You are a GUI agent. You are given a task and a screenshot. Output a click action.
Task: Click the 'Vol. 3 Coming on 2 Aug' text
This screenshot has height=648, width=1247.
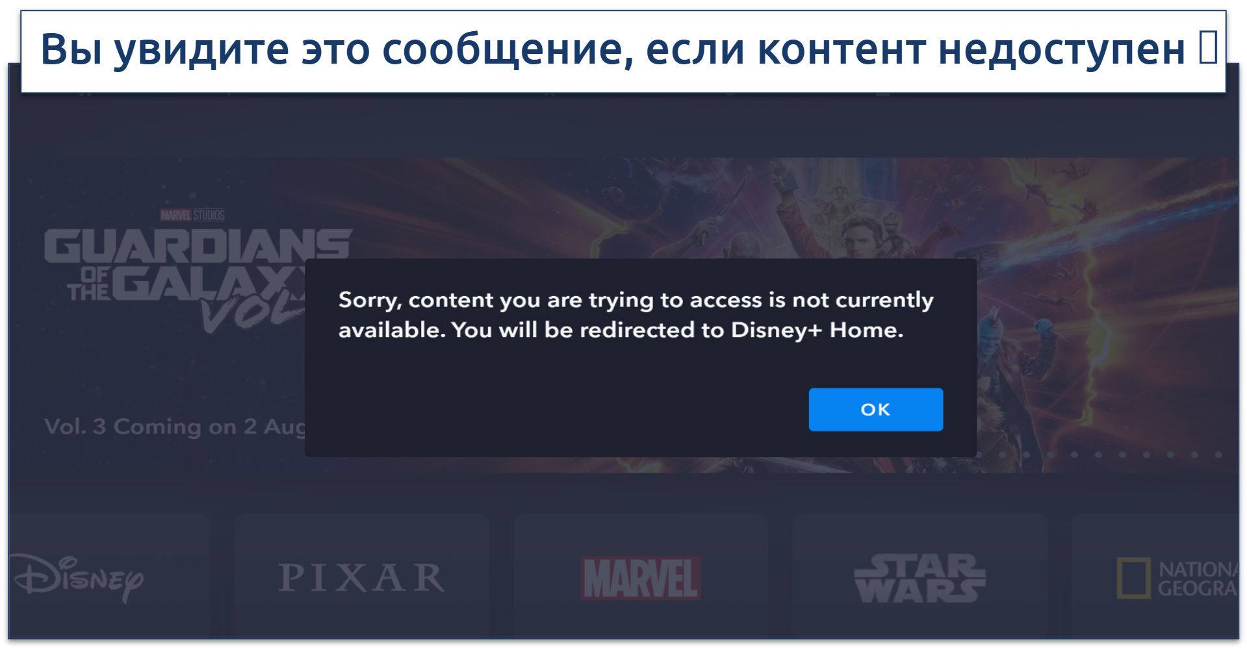click(x=174, y=427)
